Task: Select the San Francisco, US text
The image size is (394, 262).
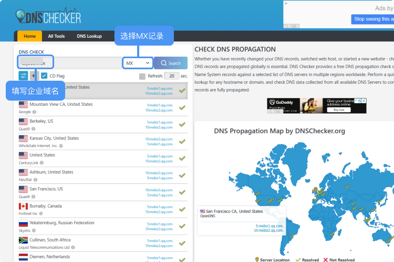Action: pos(46,189)
